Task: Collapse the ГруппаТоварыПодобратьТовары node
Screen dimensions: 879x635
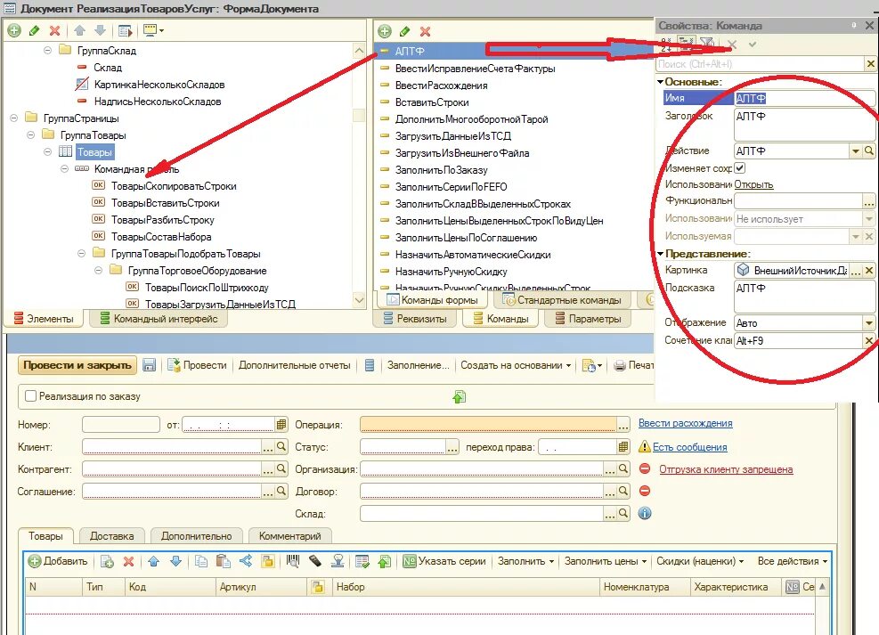Action: 81,253
